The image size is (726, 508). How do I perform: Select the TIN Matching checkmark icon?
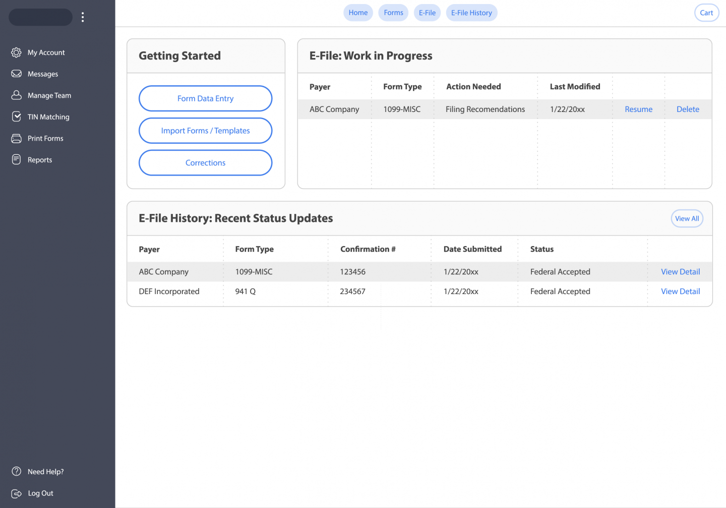[x=16, y=117]
